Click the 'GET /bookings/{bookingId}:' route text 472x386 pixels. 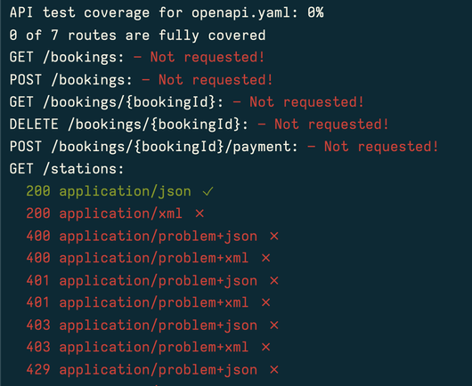click(x=117, y=102)
